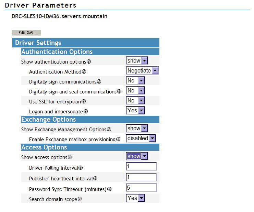Click help icon next to Search domain scope
This screenshot has width=254, height=212.
click(80, 199)
